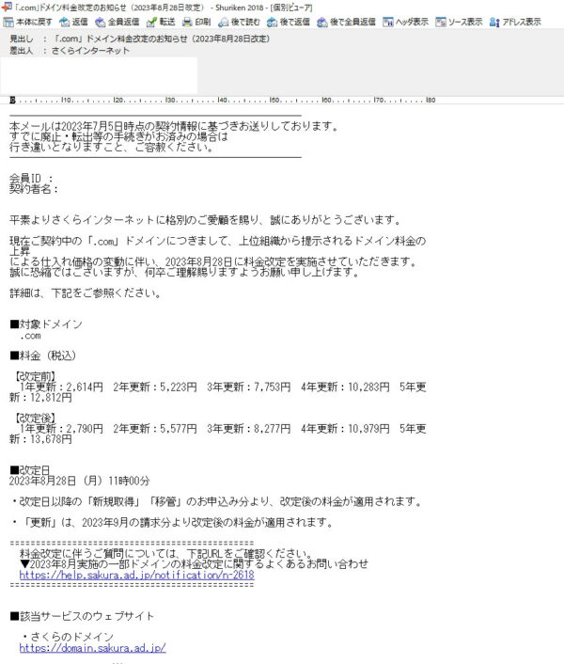Click the 後で全員返信 icon

click(322, 22)
